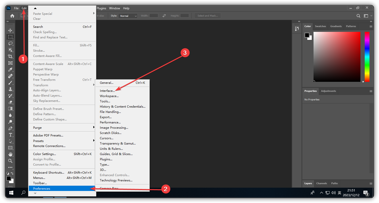Open the History panel icon

[297, 29]
